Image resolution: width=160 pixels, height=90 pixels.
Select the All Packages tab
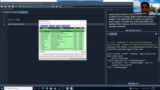(65, 26)
